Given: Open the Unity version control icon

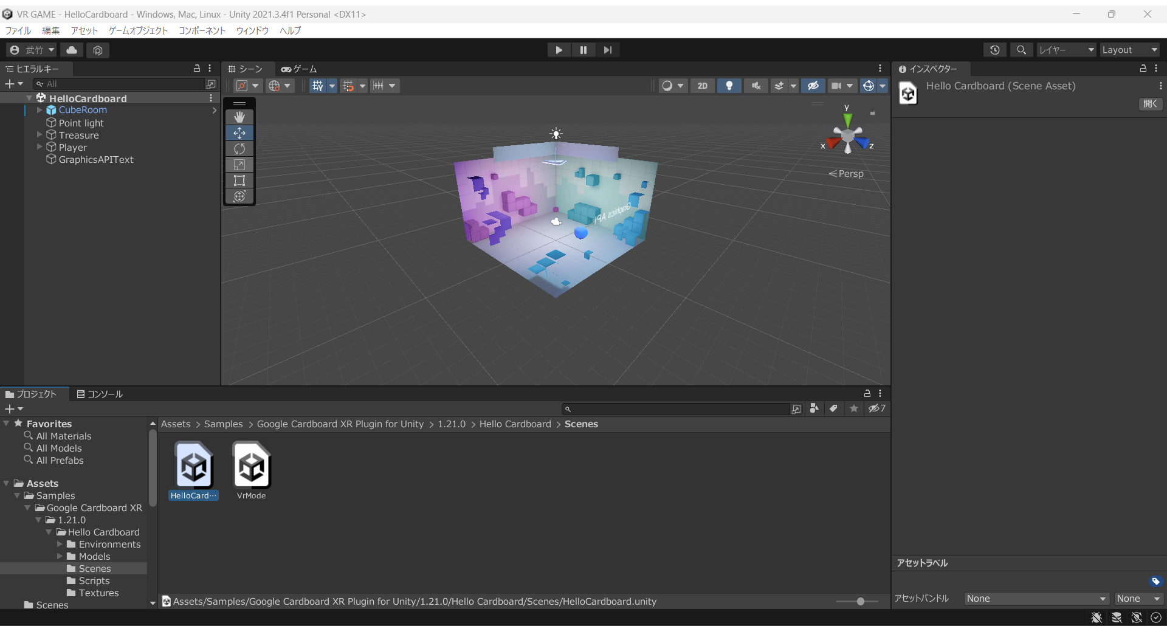Looking at the screenshot, I should point(98,50).
